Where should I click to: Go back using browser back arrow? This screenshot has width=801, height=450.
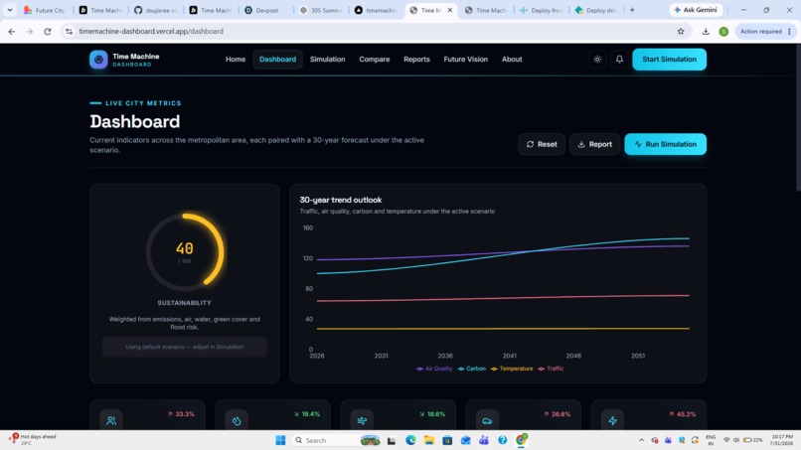click(12, 31)
